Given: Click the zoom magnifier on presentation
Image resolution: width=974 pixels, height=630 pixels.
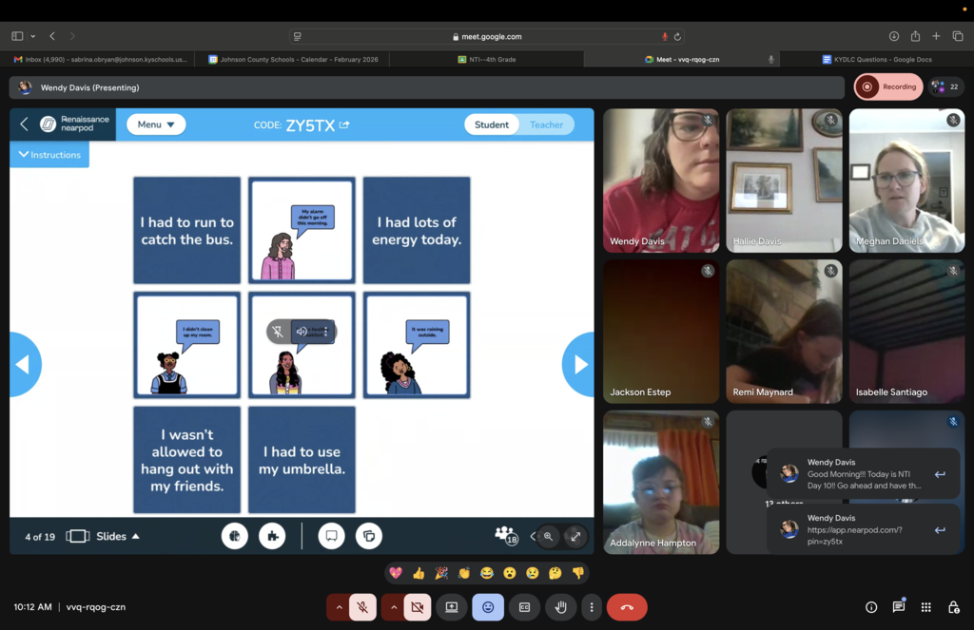Looking at the screenshot, I should click(x=548, y=537).
